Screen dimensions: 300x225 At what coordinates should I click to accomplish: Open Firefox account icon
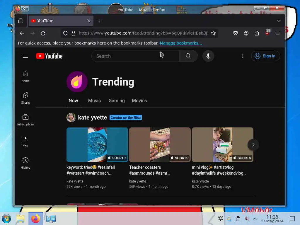click(246, 33)
